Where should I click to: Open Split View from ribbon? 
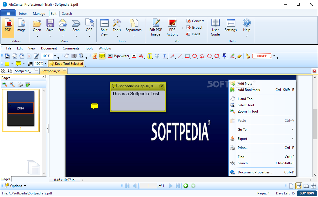(104, 28)
